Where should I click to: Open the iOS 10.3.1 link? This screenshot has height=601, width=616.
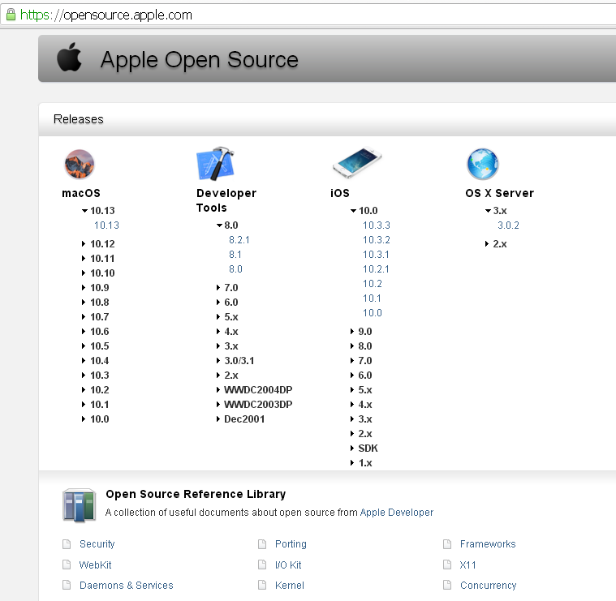pyautogui.click(x=376, y=255)
